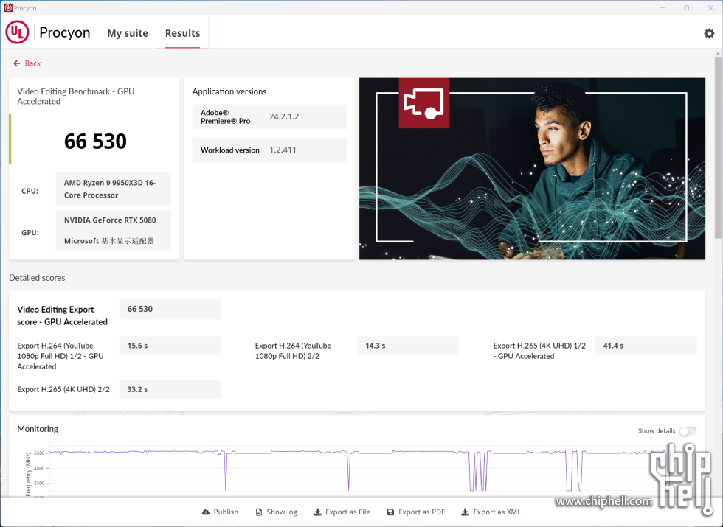Click the Export H.264 1/2 GPU Accelerated label

coord(60,356)
